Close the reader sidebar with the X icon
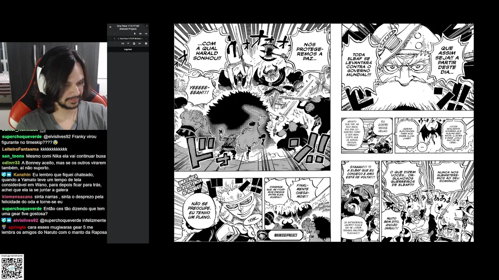 [x=110, y=27]
